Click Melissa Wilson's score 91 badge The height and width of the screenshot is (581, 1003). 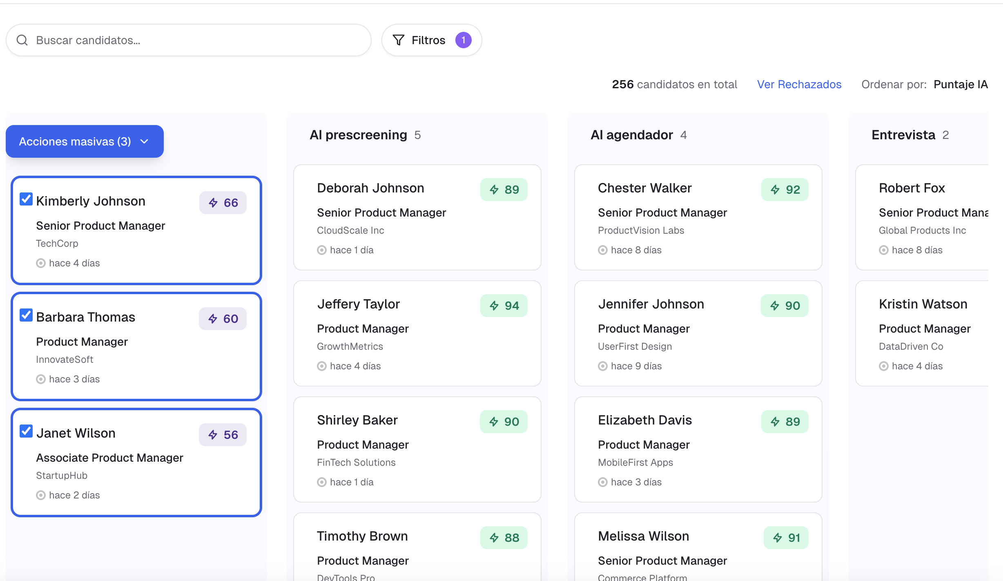coord(786,538)
